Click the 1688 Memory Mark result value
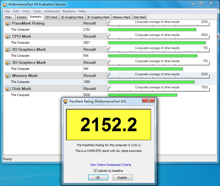The width and height of the screenshot is (220, 186). [x=87, y=82]
